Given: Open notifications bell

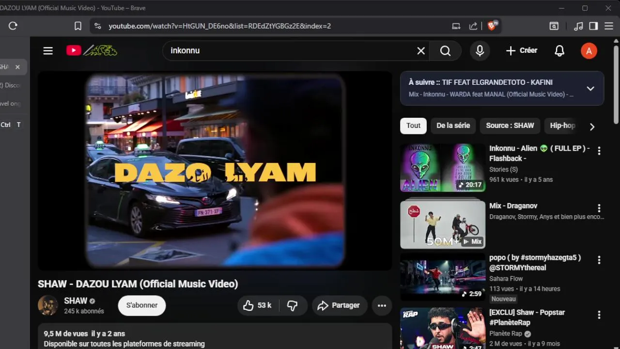Looking at the screenshot, I should [559, 51].
